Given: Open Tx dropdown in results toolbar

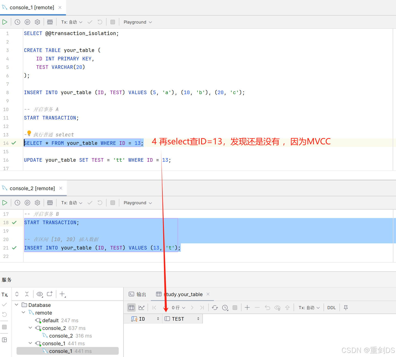Looking at the screenshot, I should click(309, 308).
